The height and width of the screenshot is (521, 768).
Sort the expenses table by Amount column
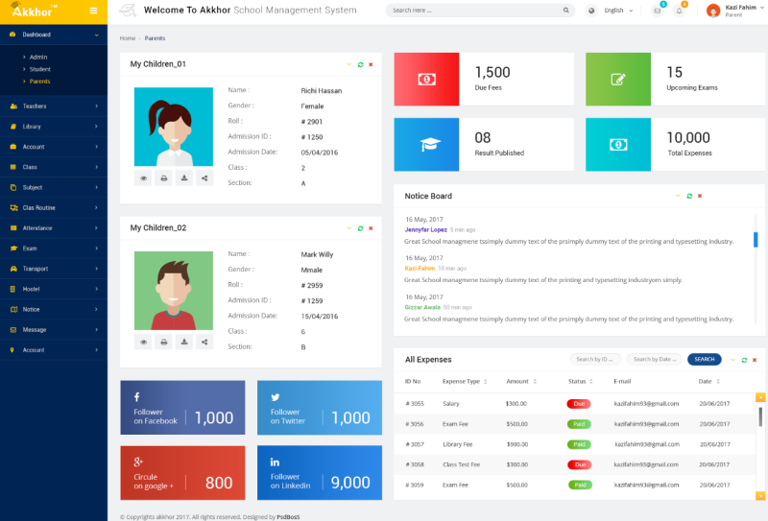click(517, 381)
